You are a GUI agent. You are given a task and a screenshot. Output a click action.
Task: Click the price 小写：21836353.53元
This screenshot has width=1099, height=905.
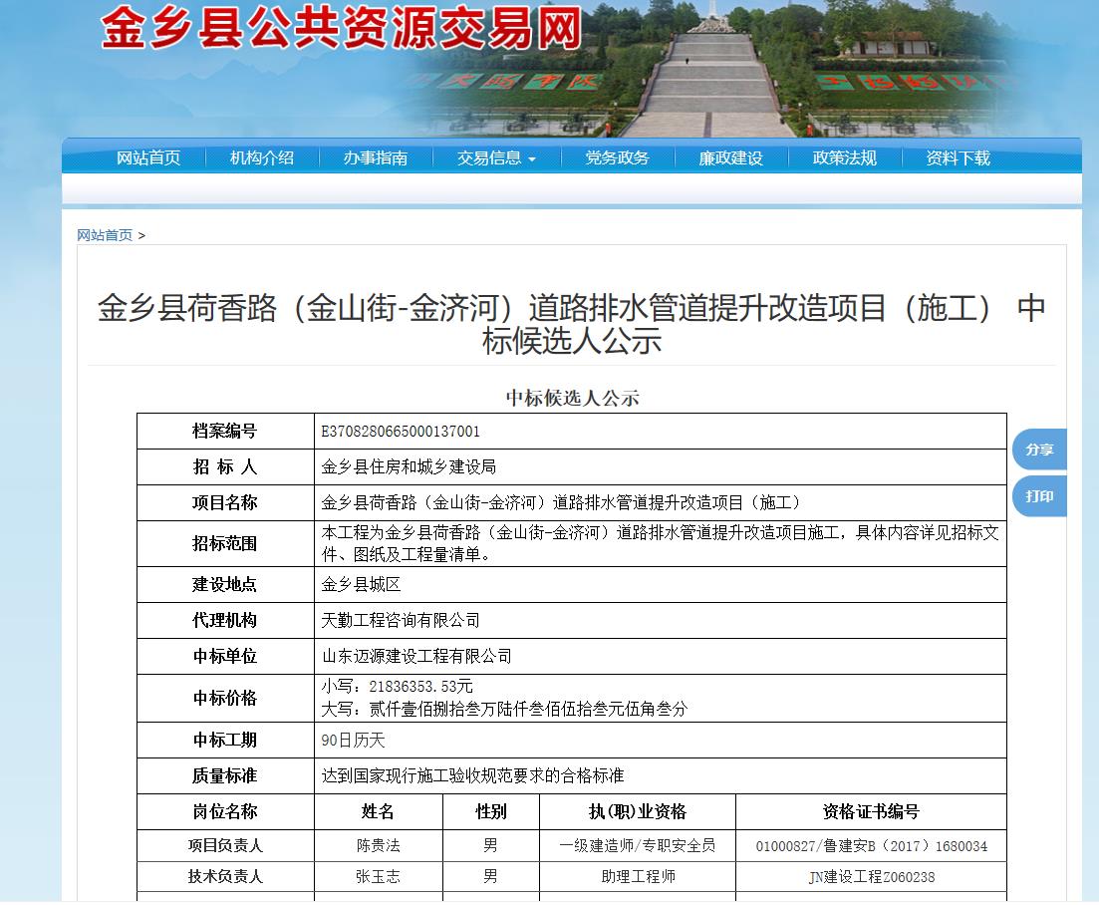point(397,687)
